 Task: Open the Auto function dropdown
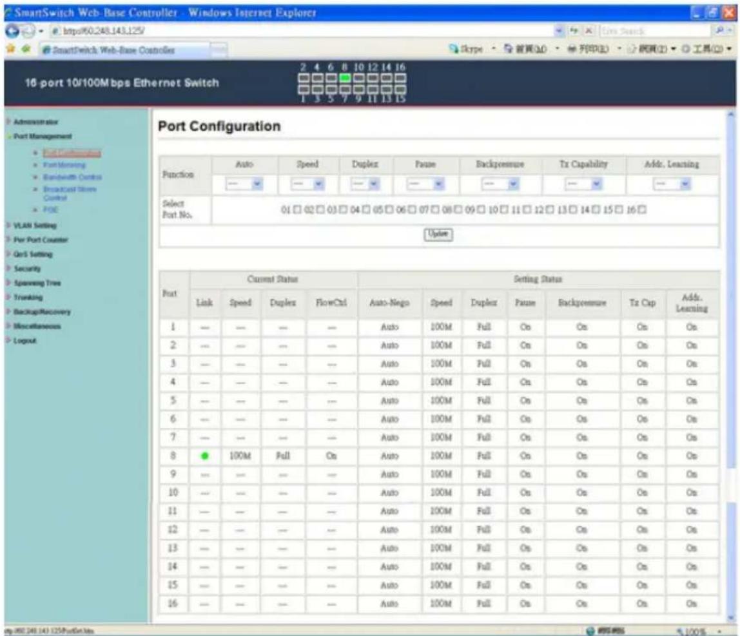tap(244, 184)
